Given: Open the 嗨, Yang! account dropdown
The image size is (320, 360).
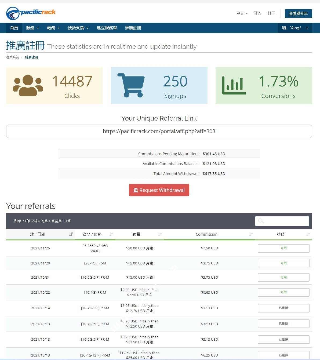Looking at the screenshot, I should point(295,28).
